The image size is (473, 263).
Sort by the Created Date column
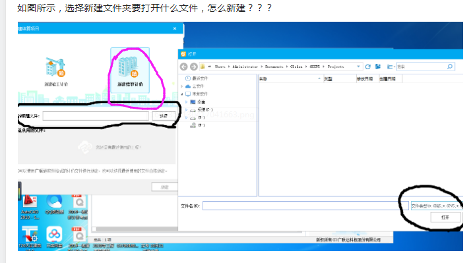(x=391, y=79)
